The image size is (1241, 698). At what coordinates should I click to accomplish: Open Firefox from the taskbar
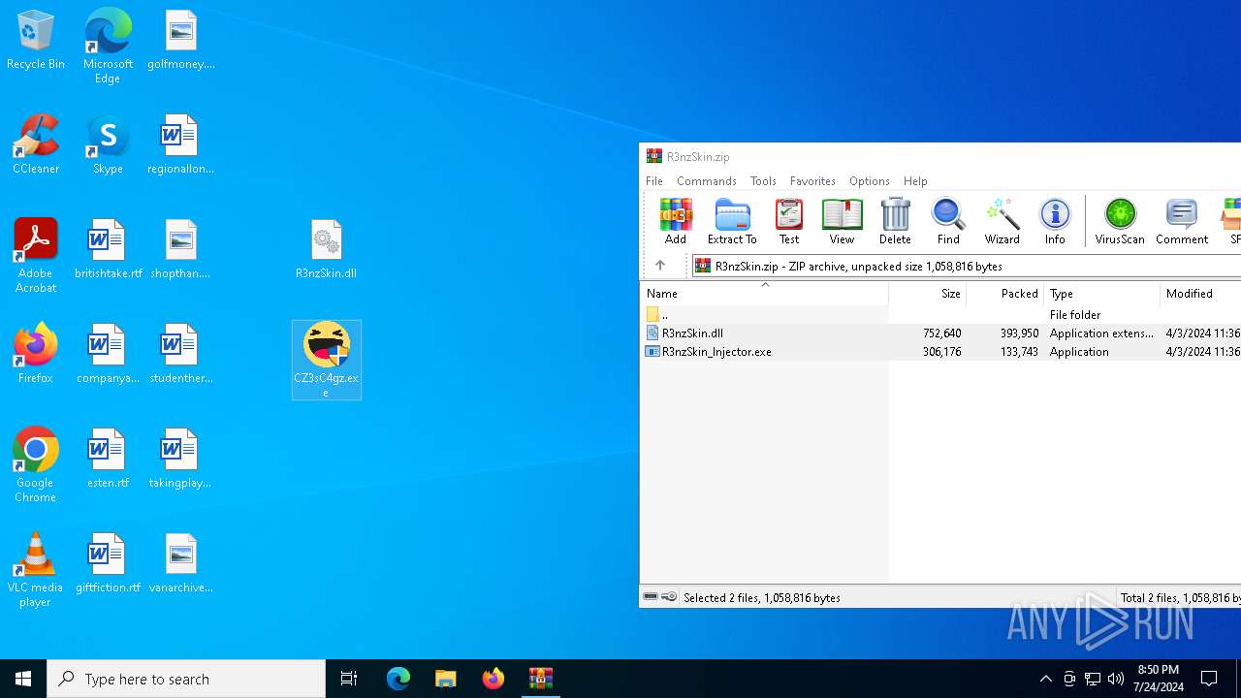coord(493,679)
